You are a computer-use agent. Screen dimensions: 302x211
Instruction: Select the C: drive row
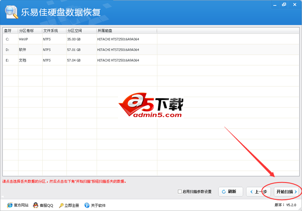click(151, 39)
